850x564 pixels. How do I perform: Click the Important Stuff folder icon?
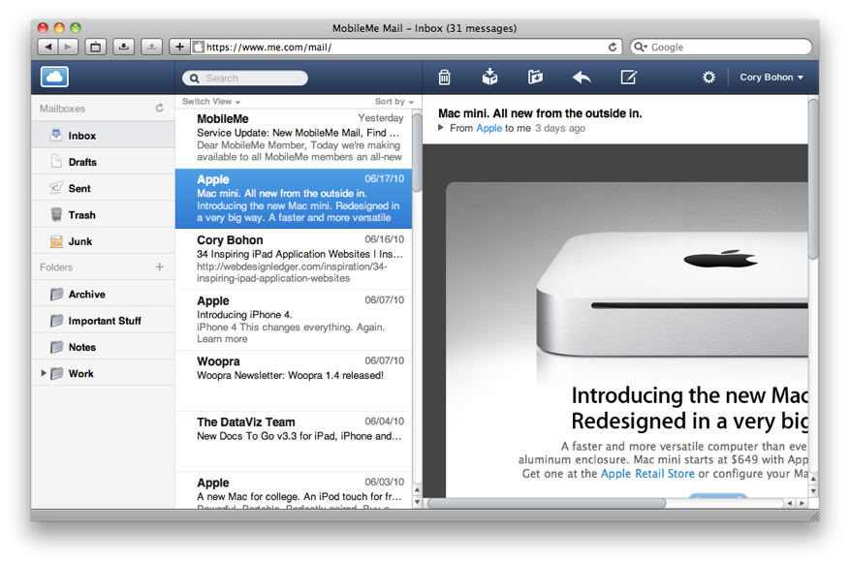(56, 321)
